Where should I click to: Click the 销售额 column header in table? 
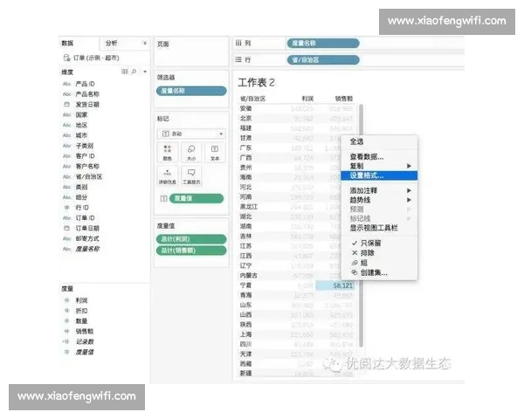point(344,99)
